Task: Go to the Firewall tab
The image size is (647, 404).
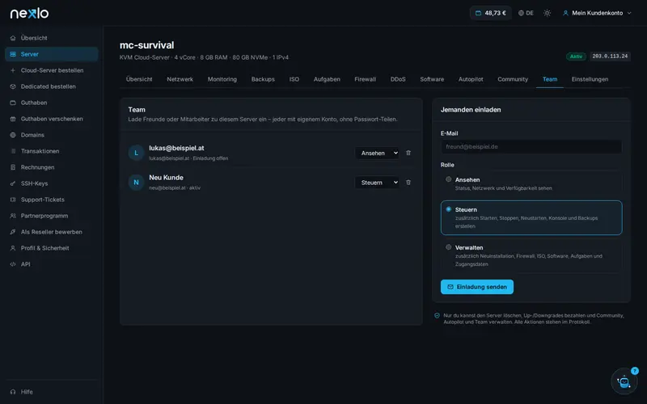Action: coord(366,79)
